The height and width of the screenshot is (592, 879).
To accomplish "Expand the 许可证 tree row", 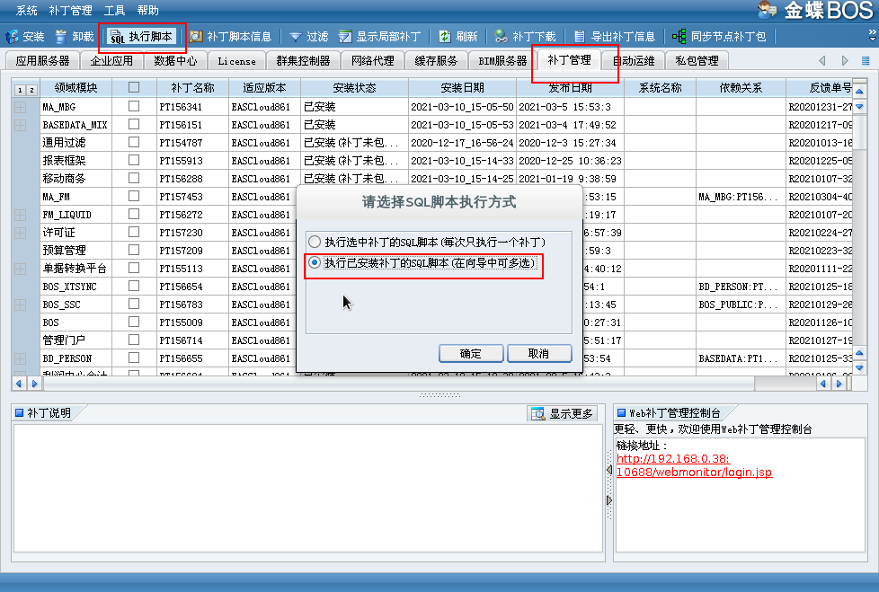I will click(20, 233).
